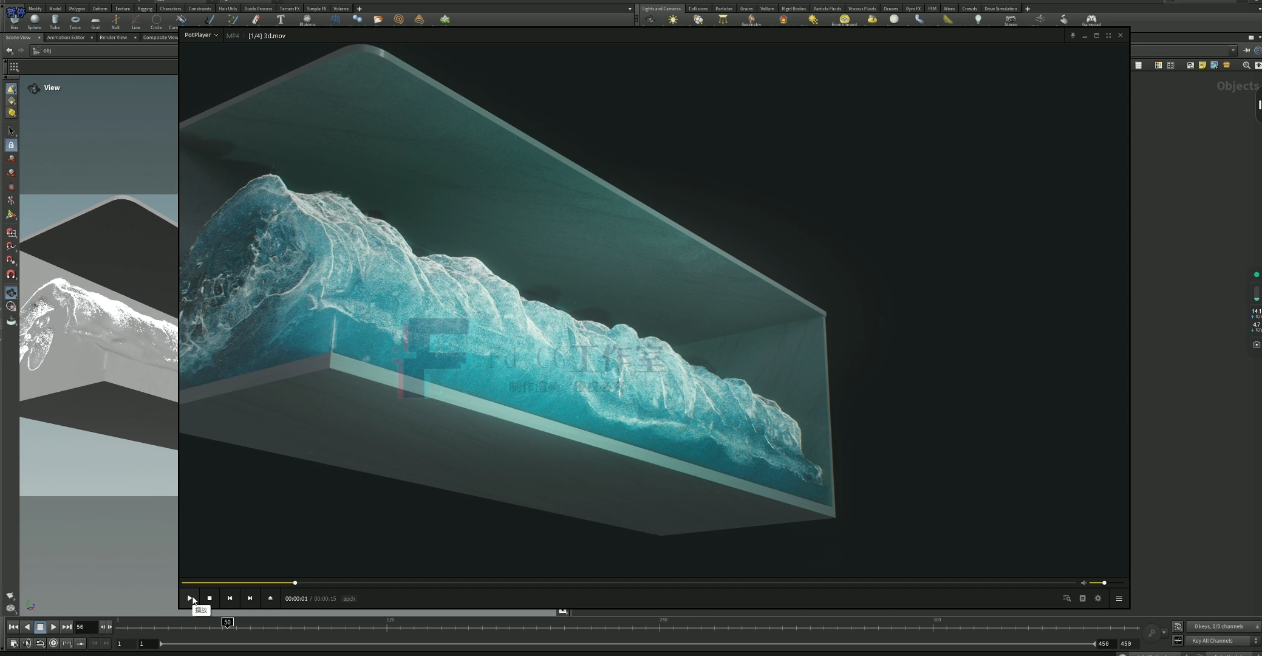
Task: Select the Torus shelf tool
Action: (75, 20)
